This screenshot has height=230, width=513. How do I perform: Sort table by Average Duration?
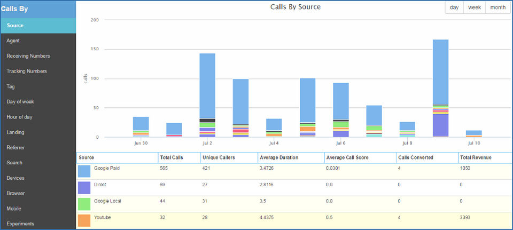(291, 157)
